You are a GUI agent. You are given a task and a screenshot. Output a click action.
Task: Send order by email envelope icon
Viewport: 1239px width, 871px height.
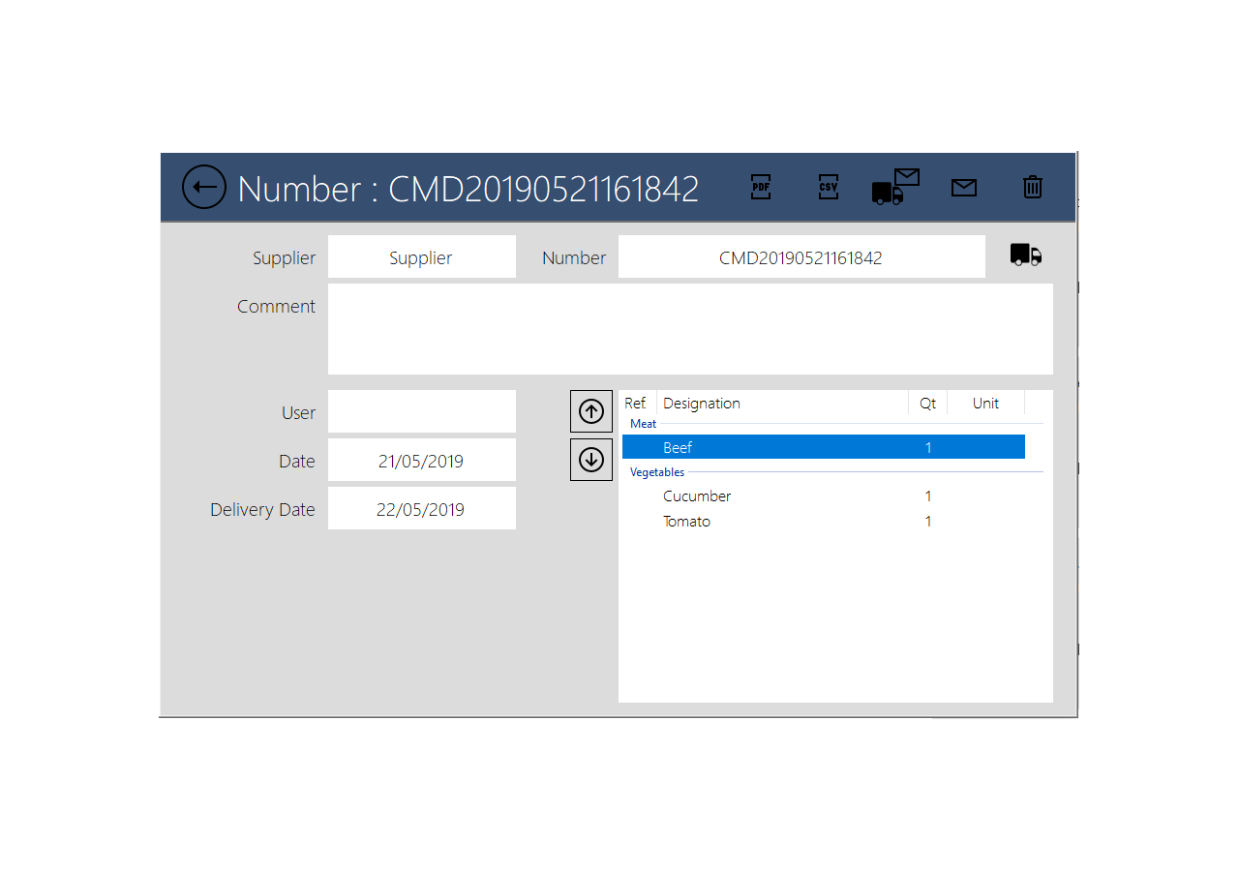pos(963,188)
